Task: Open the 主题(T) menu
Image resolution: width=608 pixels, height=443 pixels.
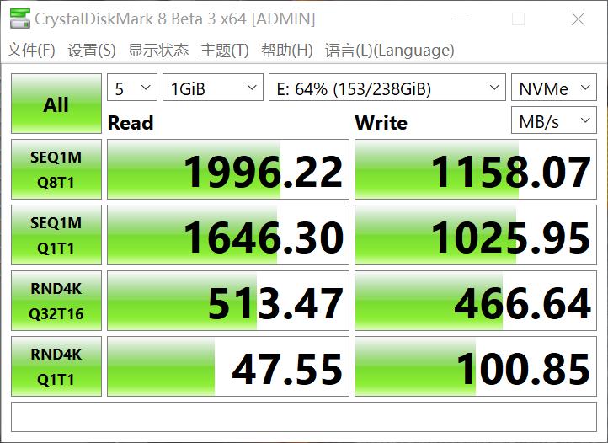Action: click(x=225, y=50)
